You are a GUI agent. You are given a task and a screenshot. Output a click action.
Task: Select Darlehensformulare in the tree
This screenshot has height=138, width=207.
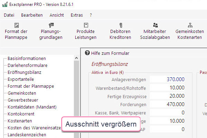(27, 66)
